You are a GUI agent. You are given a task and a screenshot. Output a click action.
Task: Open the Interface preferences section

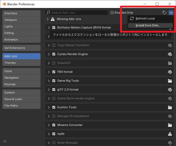point(21,13)
